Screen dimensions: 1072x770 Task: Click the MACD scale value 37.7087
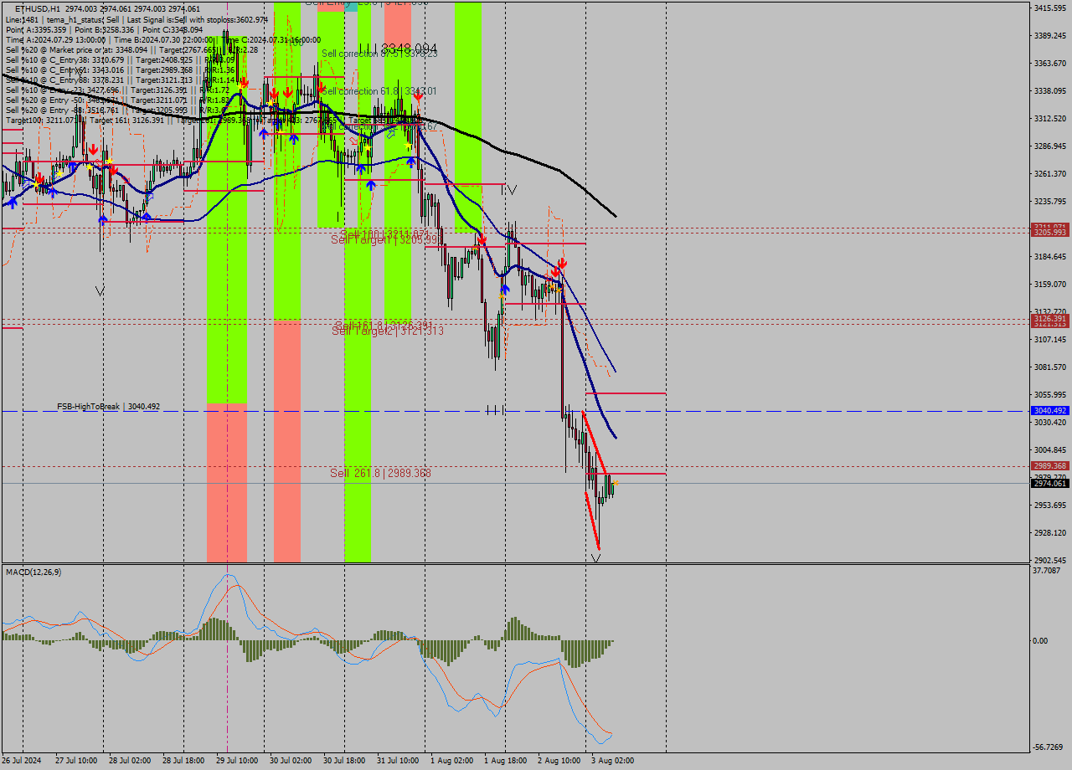point(1047,571)
